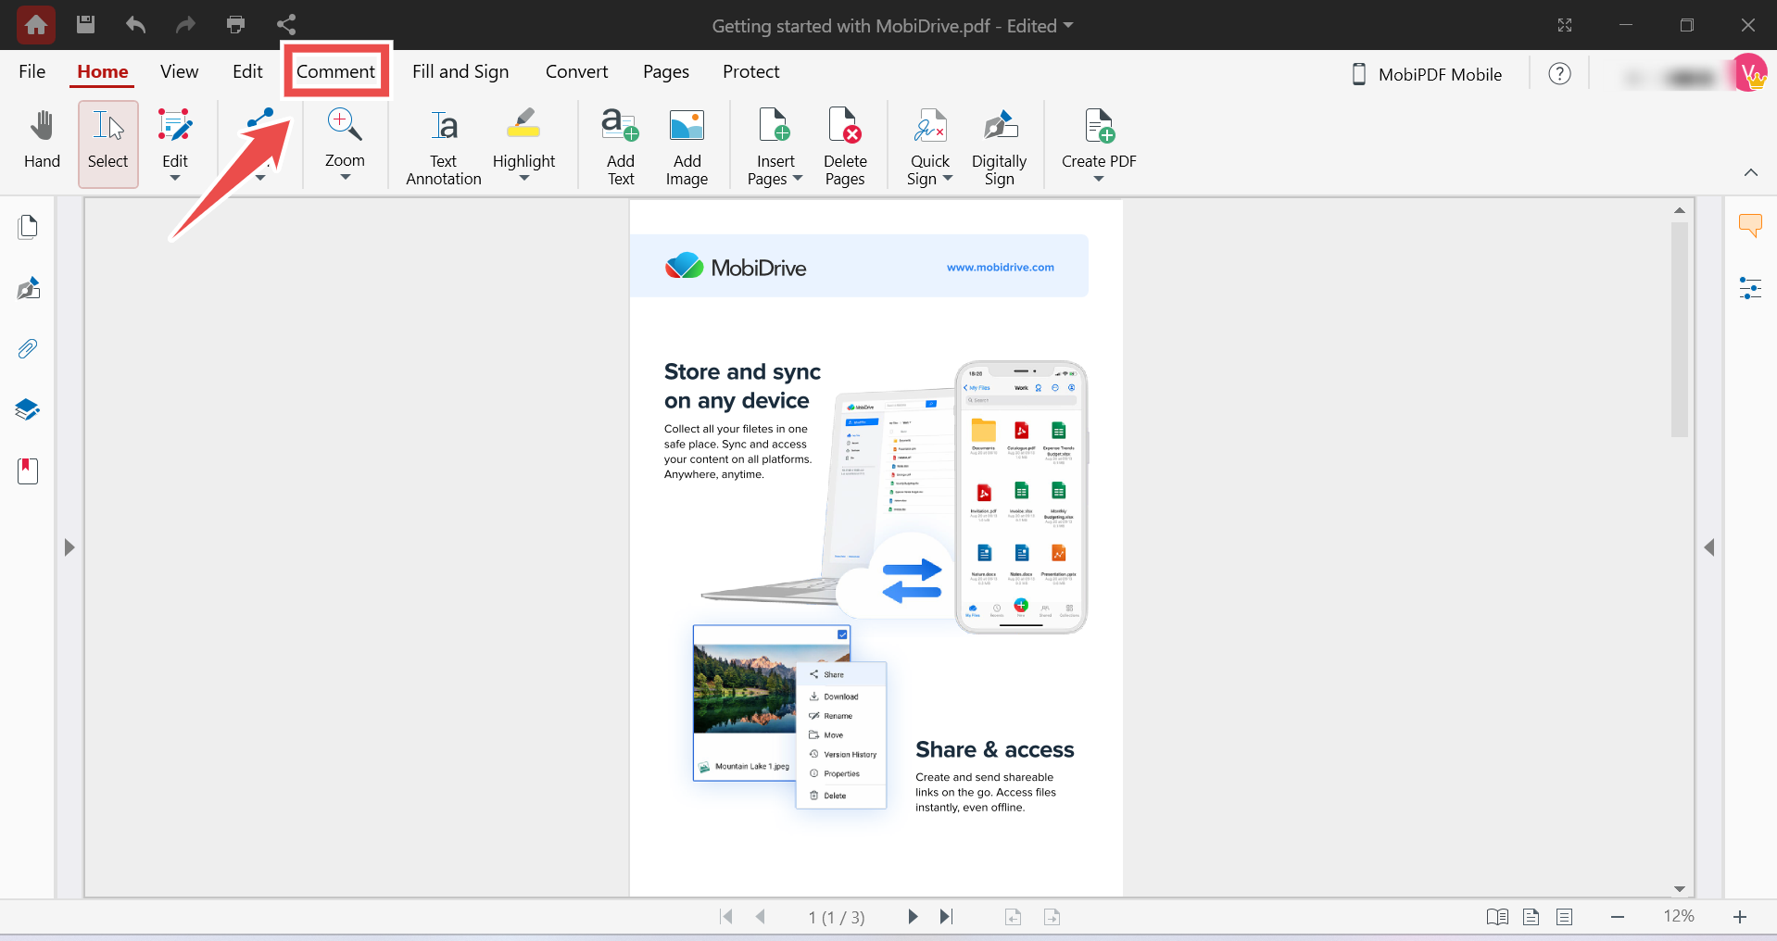This screenshot has height=941, width=1777.
Task: Open the Signatures side panel
Action: [x=28, y=288]
